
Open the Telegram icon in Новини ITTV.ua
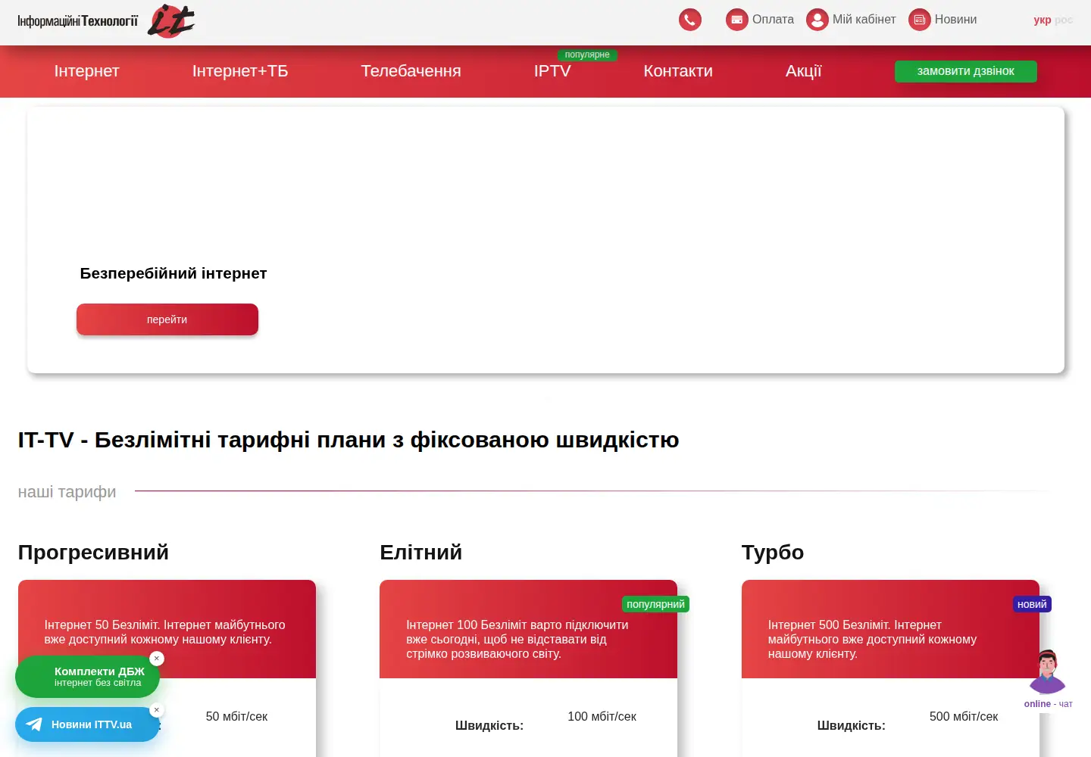(34, 724)
